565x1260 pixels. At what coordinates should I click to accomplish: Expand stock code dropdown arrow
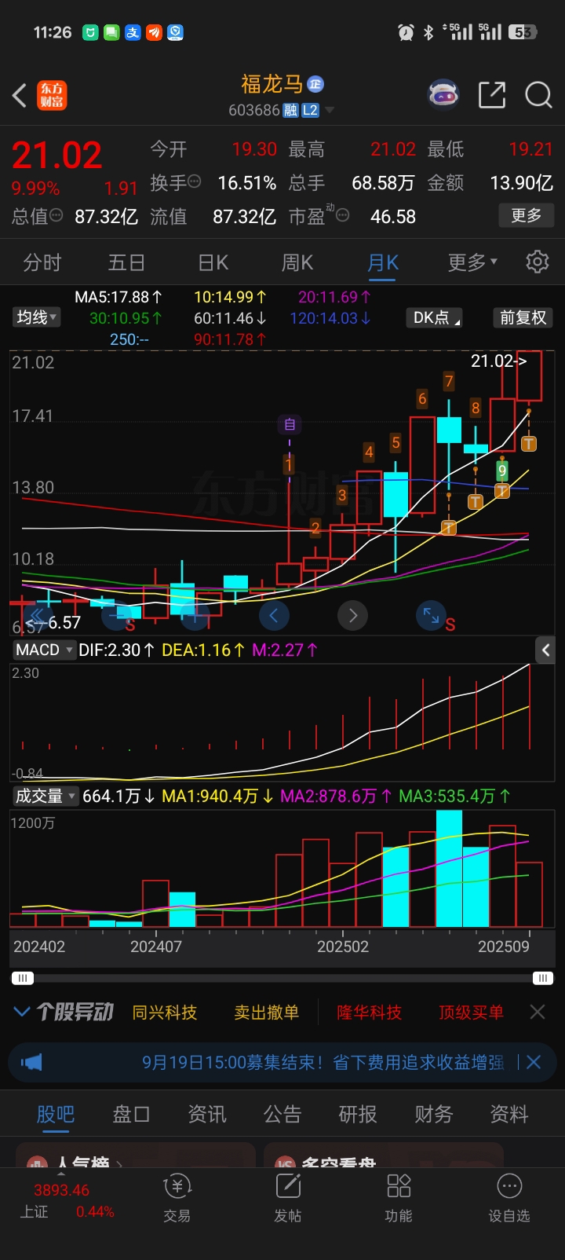pyautogui.click(x=330, y=110)
